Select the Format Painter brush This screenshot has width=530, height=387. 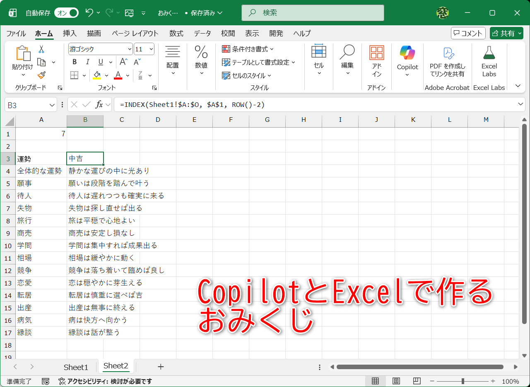point(41,75)
